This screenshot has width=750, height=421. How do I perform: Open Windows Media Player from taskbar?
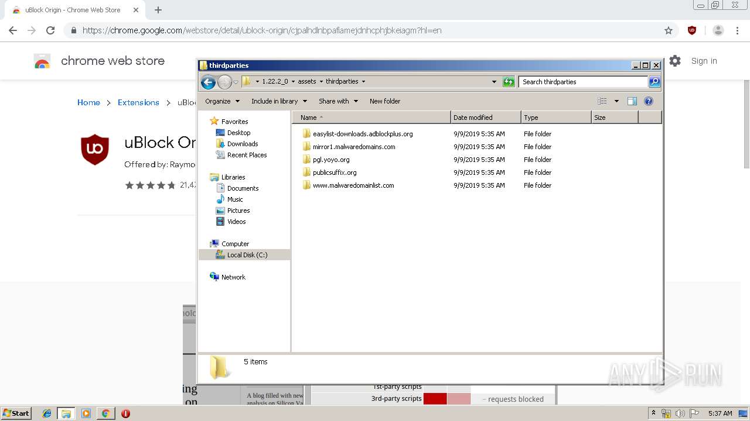point(86,413)
